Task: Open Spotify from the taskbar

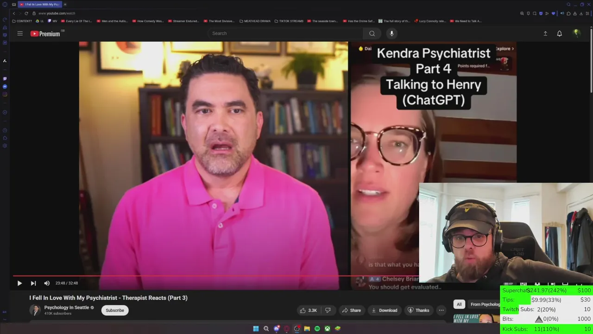Action: pos(317,328)
